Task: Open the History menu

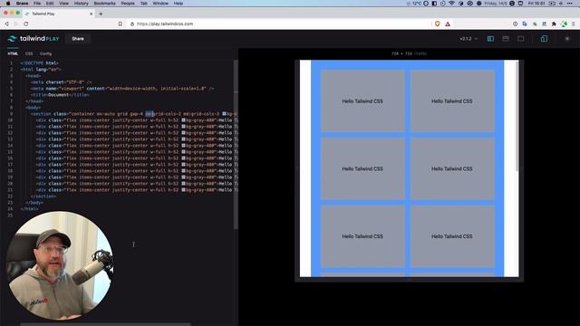Action: coord(81,4)
